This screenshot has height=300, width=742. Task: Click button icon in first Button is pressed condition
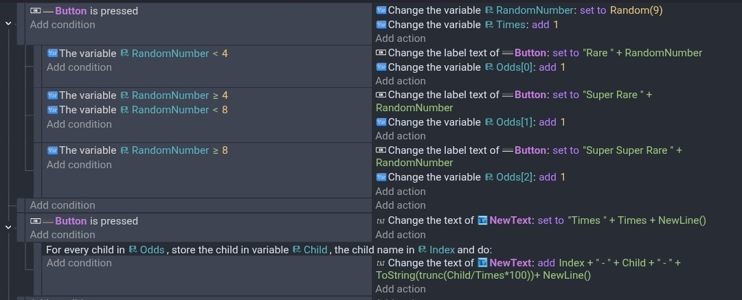pyautogui.click(x=36, y=11)
